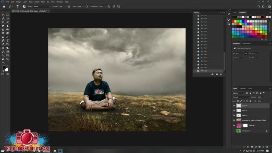Hide Layer 2 visibility eye
272x153 pixels.
(234, 115)
